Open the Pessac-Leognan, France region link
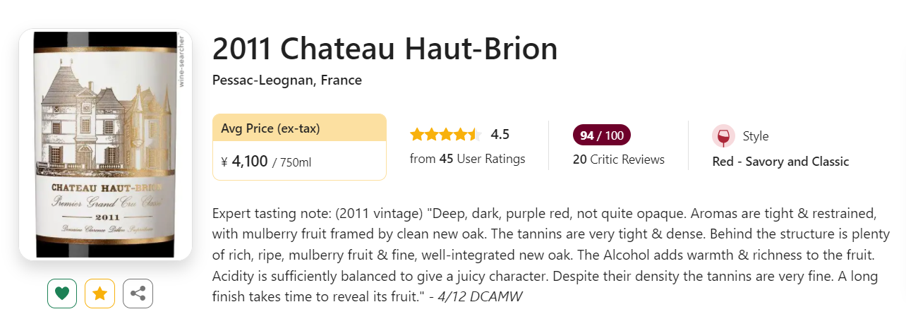The height and width of the screenshot is (314, 906). 286,80
